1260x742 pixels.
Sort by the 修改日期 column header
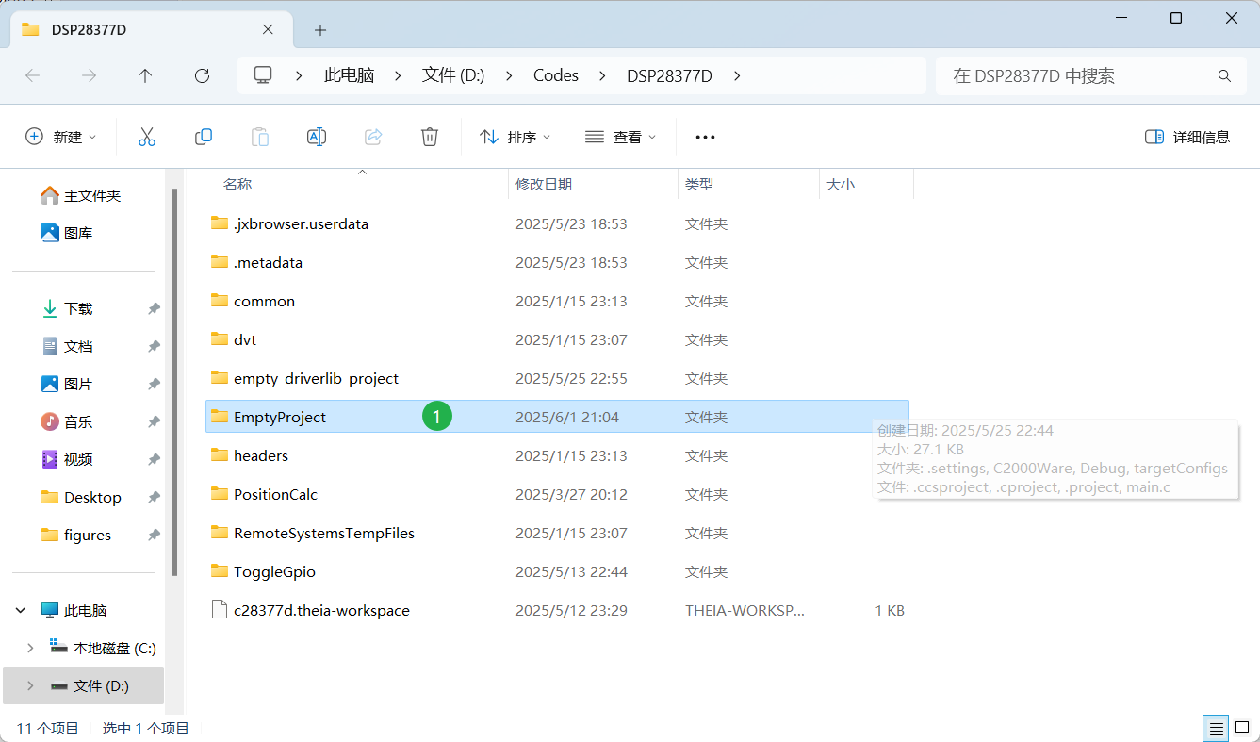(x=544, y=185)
